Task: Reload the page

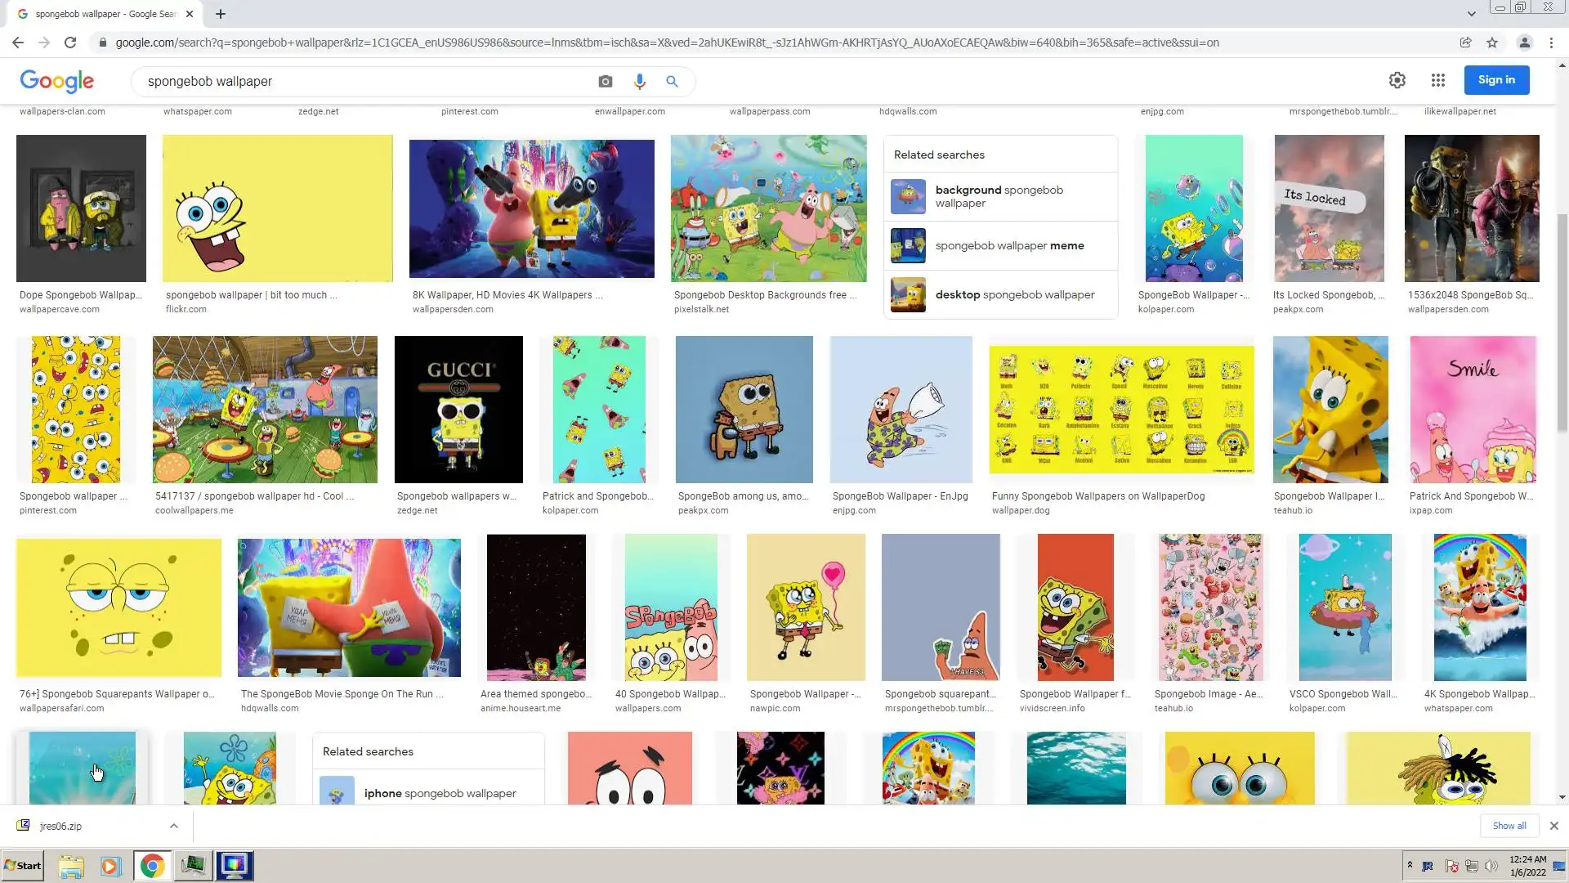Action: coord(70,43)
